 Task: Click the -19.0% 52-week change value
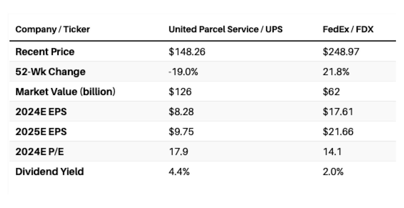183,71
